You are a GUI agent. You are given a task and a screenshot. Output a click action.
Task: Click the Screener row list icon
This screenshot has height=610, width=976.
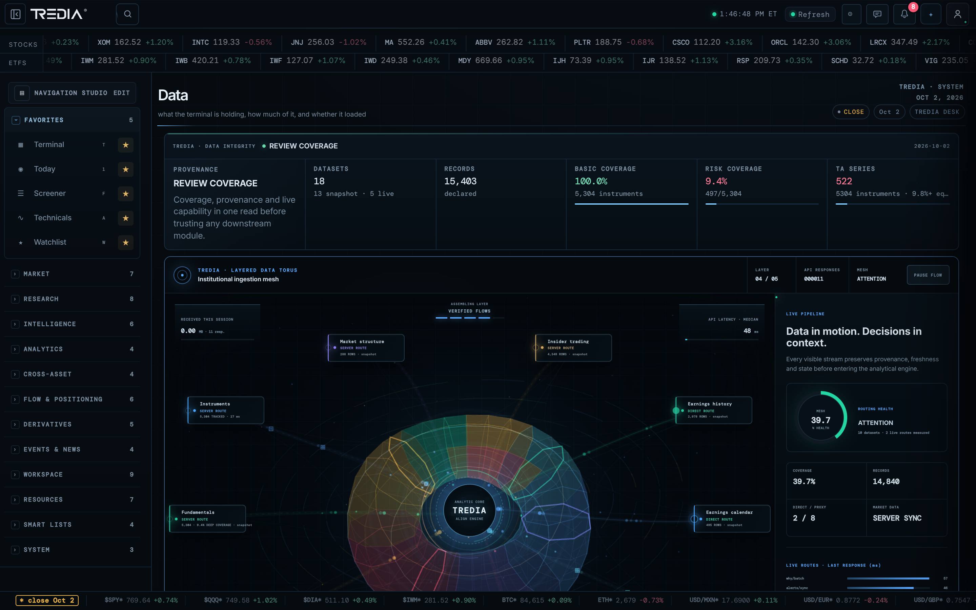(x=21, y=194)
